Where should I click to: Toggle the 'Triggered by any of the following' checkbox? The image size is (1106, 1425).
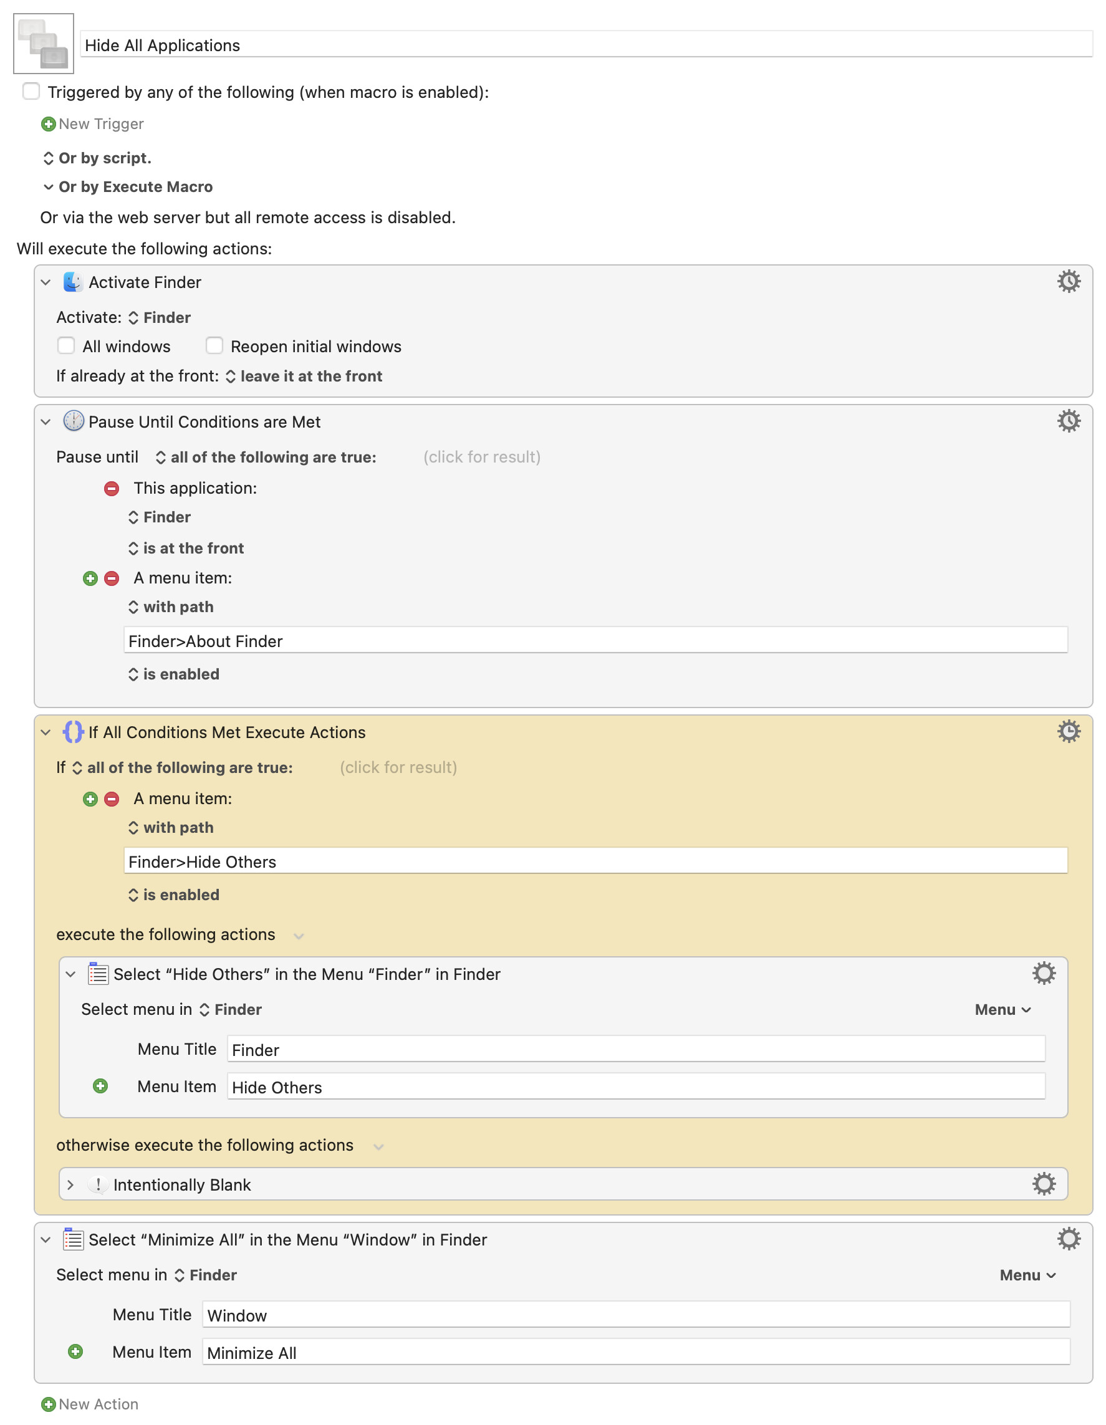31,92
